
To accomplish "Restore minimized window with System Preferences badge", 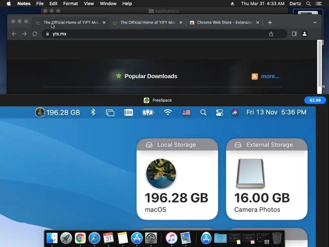I will pyautogui.click(x=263, y=239).
